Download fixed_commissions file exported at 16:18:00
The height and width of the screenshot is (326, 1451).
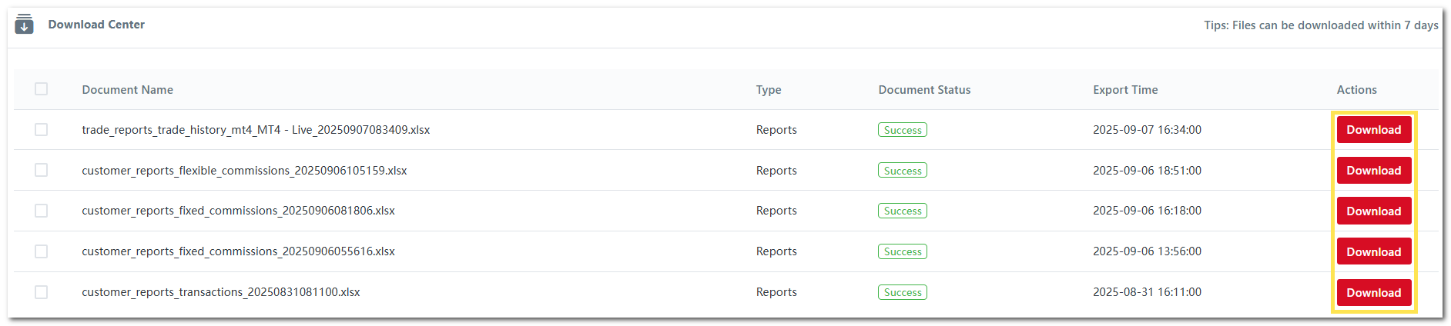click(1373, 211)
